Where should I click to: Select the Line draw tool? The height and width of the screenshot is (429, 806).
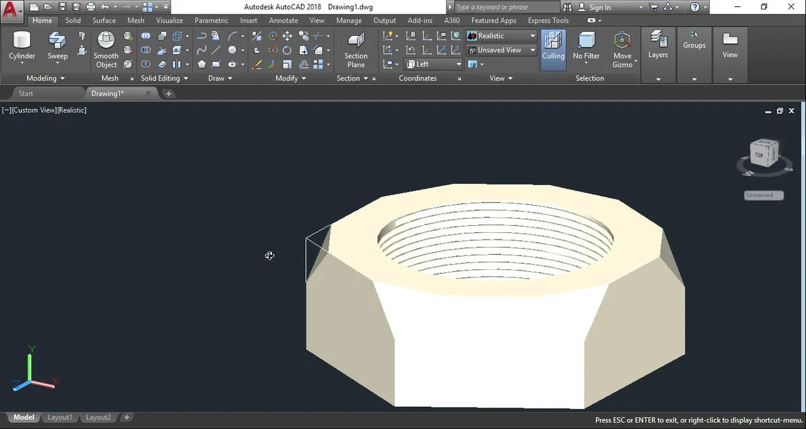pyautogui.click(x=216, y=50)
